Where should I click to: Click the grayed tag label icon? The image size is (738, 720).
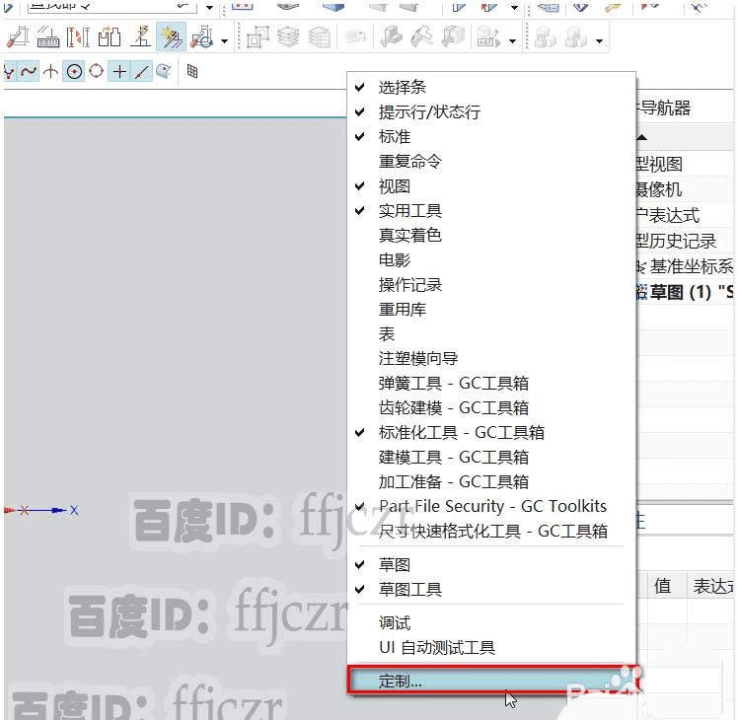pyautogui.click(x=354, y=36)
